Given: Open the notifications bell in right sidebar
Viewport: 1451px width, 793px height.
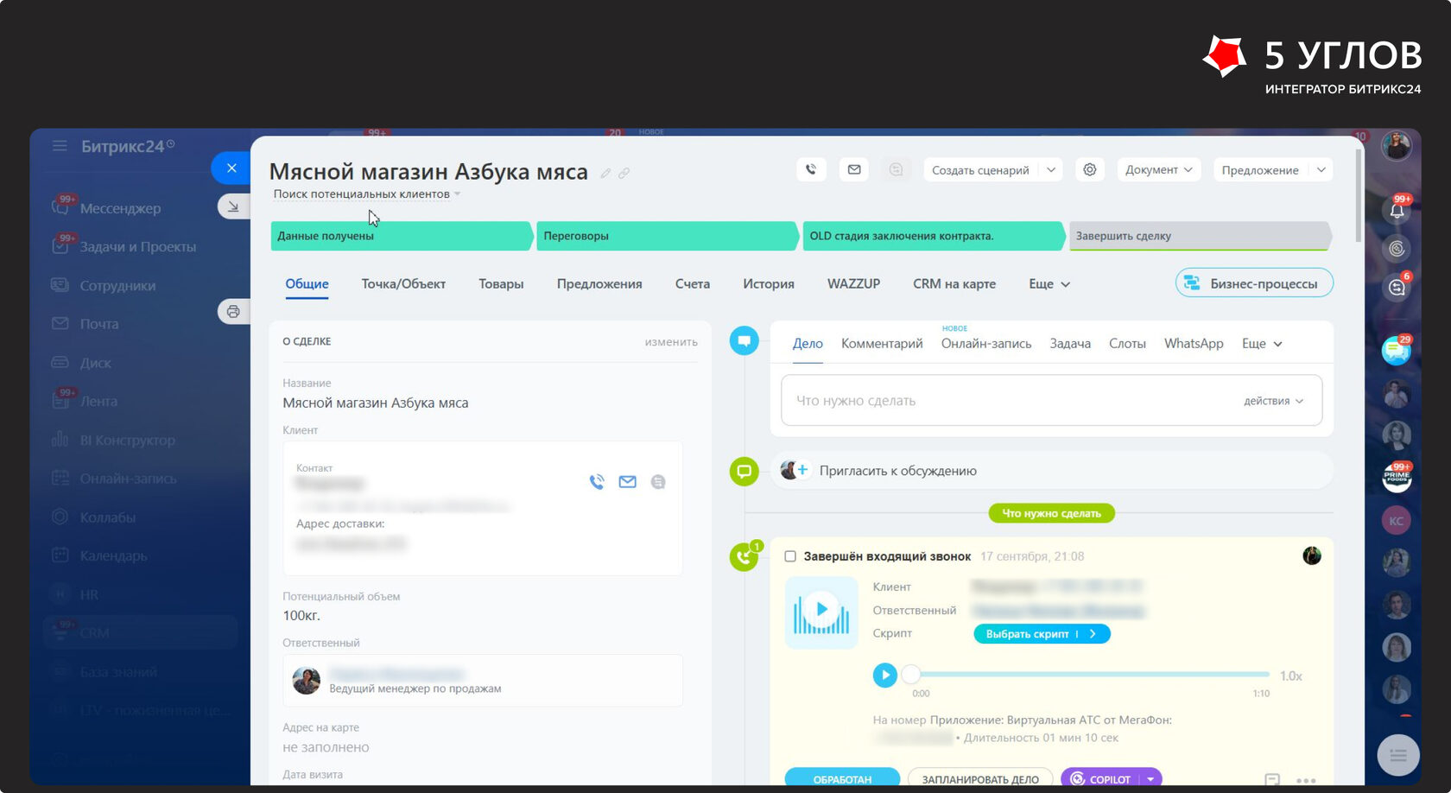Looking at the screenshot, I should tap(1397, 209).
